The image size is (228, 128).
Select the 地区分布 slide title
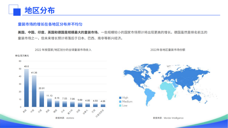40,10
